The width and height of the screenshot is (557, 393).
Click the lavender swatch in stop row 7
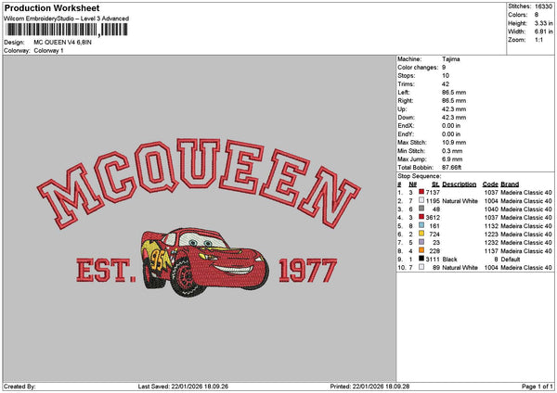click(421, 242)
